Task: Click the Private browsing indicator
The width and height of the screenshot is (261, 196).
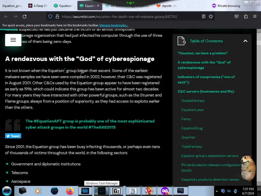Action: coord(226,6)
